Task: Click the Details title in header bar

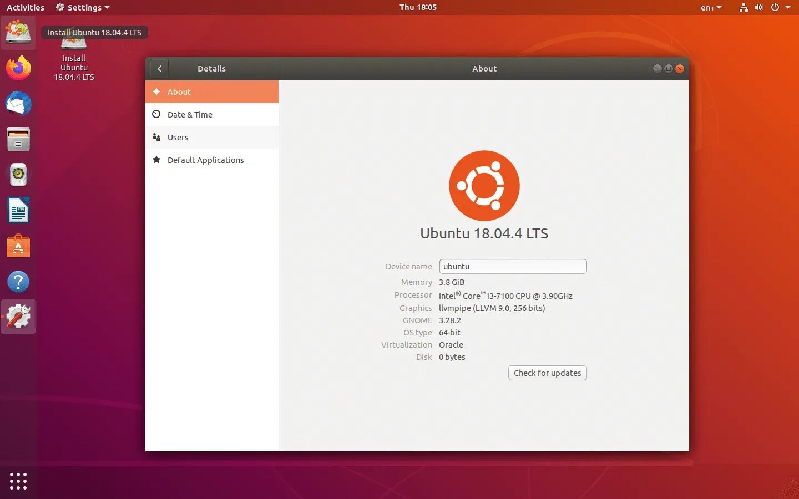Action: [212, 69]
